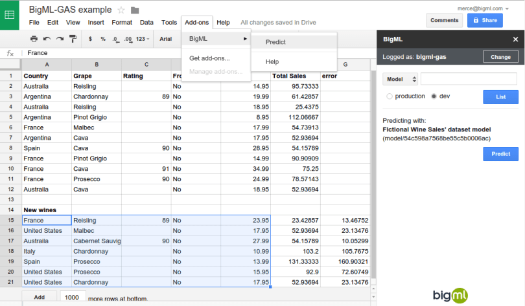This screenshot has height=306, width=525.
Task: Open Get add-ons menu entry
Action: 209,58
